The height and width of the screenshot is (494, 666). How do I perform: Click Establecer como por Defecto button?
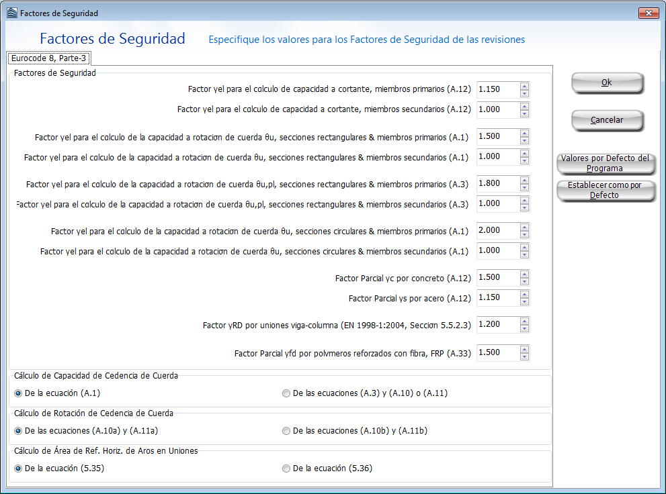coord(606,190)
